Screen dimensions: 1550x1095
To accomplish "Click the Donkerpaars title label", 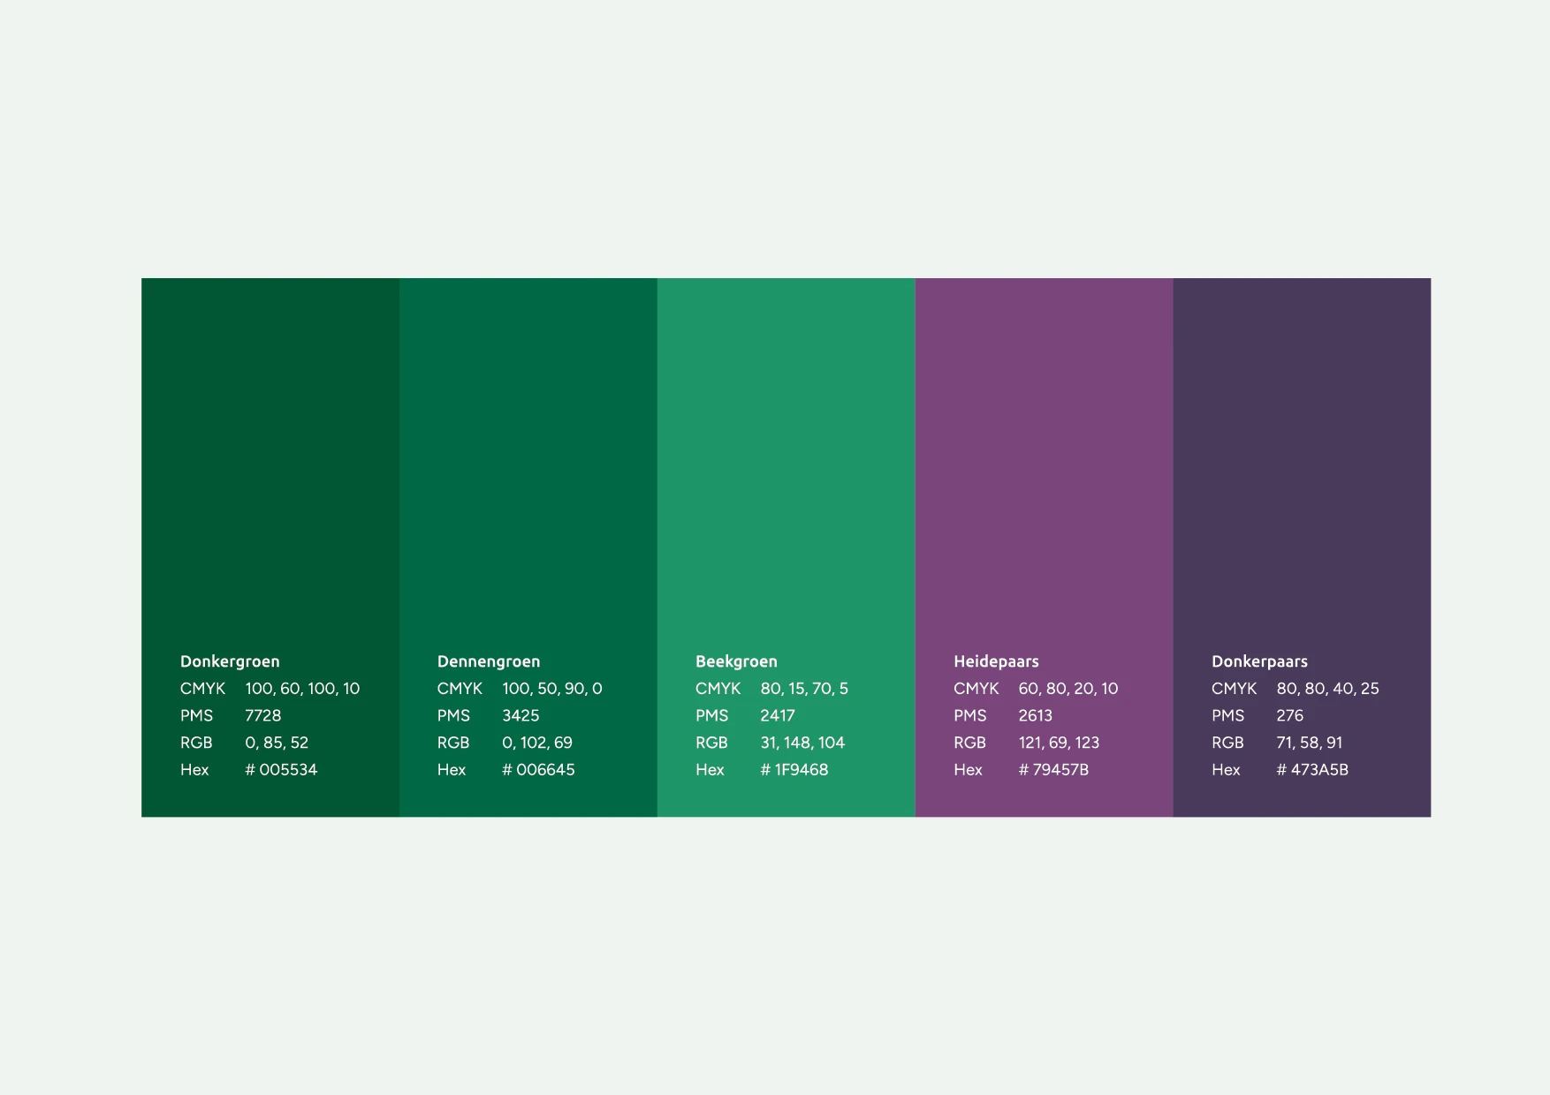I will tap(1259, 661).
